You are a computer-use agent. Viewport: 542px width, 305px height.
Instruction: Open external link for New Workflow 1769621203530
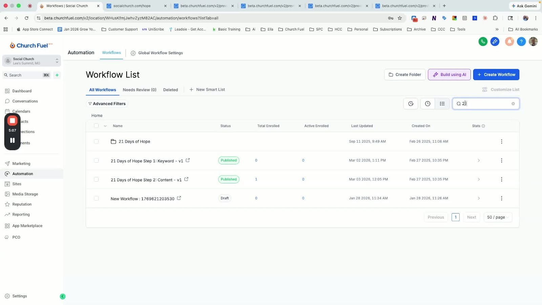[179, 198]
